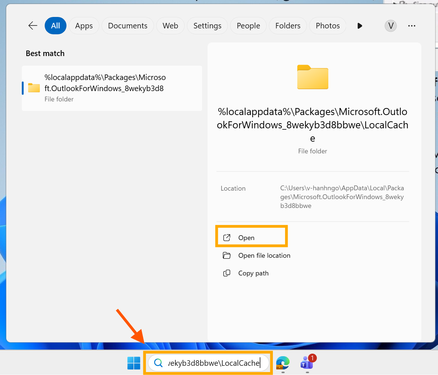Click the magnifier icon in taskbar search
438x375 pixels.
pos(158,363)
